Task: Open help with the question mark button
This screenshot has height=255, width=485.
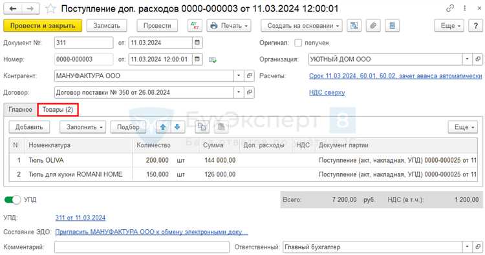Action: pyautogui.click(x=476, y=26)
